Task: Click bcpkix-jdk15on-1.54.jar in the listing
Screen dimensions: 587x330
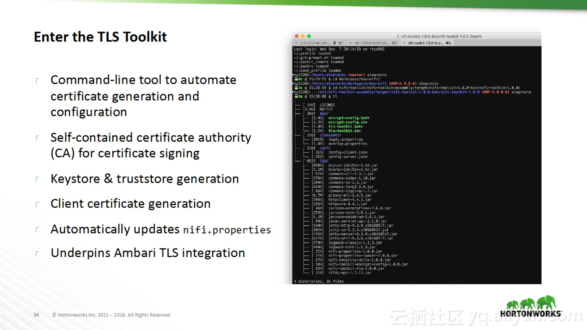Action: click(353, 165)
